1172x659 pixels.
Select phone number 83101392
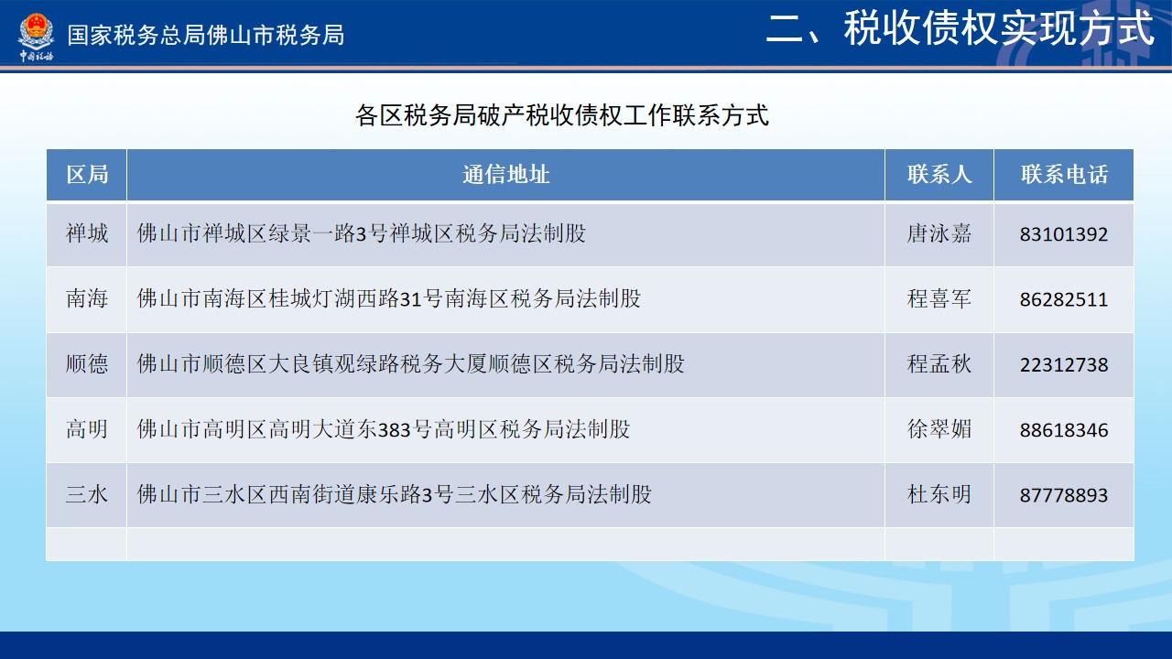[1064, 234]
